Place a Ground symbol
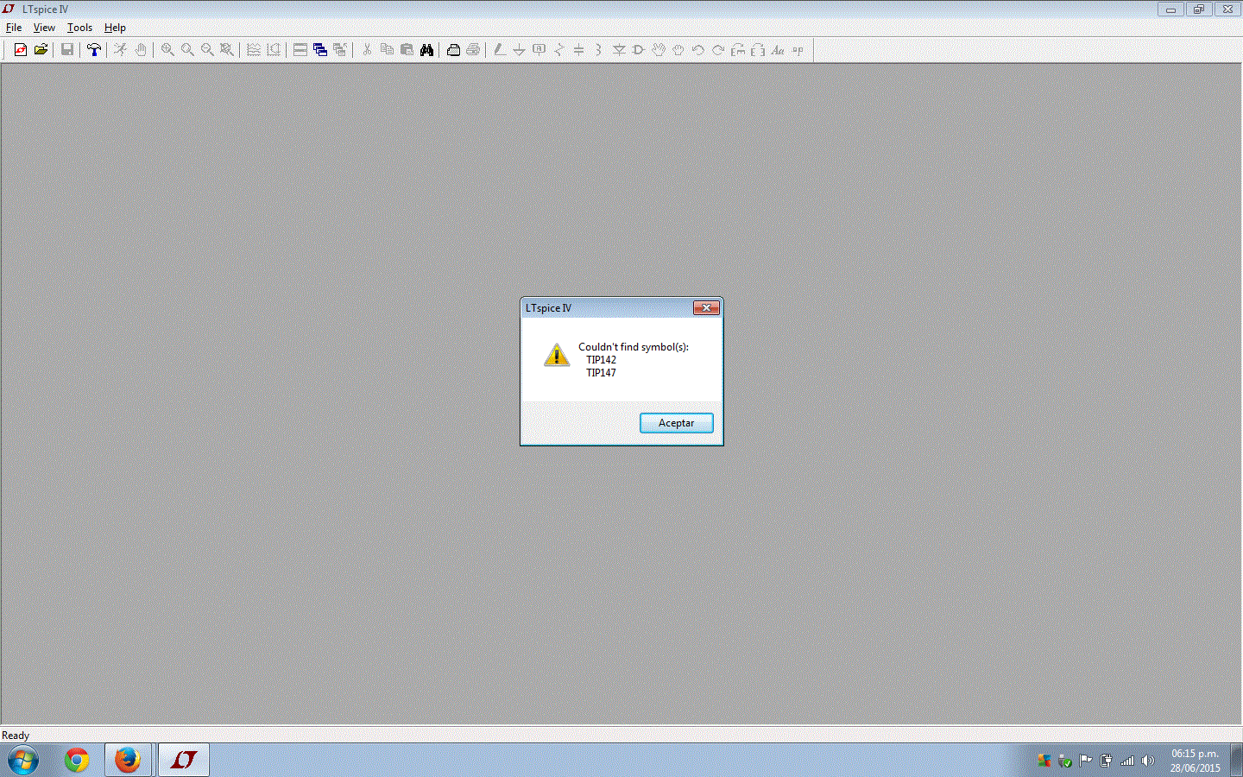The image size is (1243, 777). point(520,50)
